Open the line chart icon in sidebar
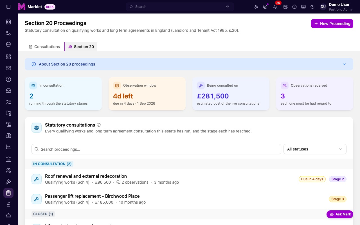 pos(8,147)
